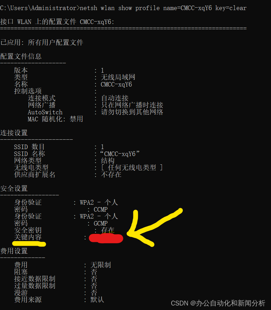Click the 自动连接 connection mode value
271x310 pixels.
point(115,98)
